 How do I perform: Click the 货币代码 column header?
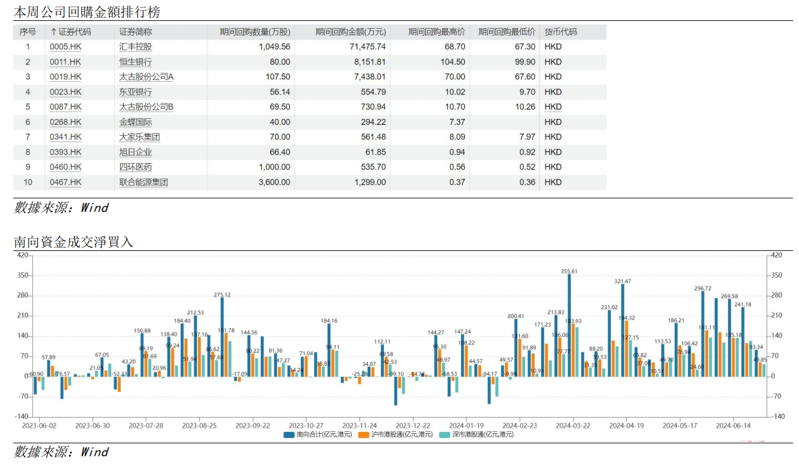561,32
